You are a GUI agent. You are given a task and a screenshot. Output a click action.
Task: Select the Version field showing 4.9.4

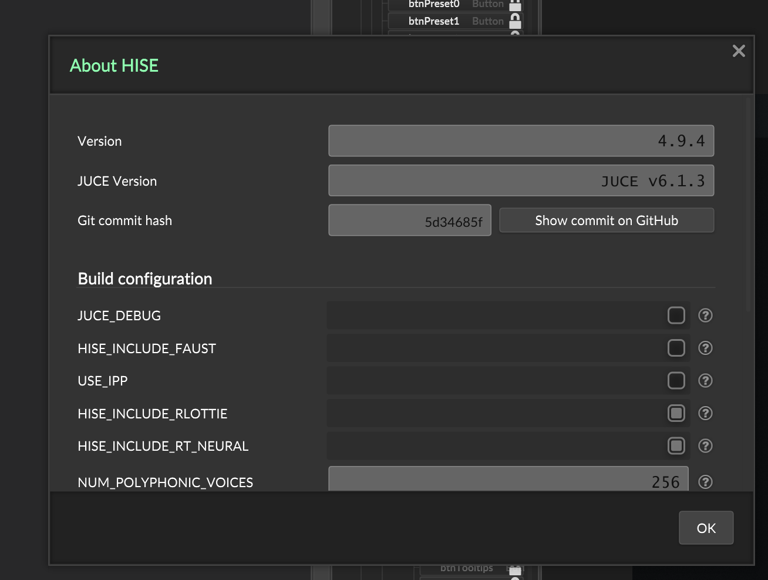click(x=521, y=141)
